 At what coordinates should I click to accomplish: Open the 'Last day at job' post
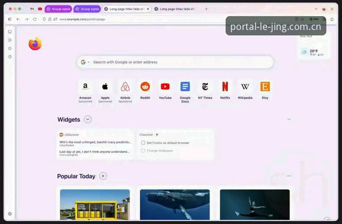(x=94, y=151)
